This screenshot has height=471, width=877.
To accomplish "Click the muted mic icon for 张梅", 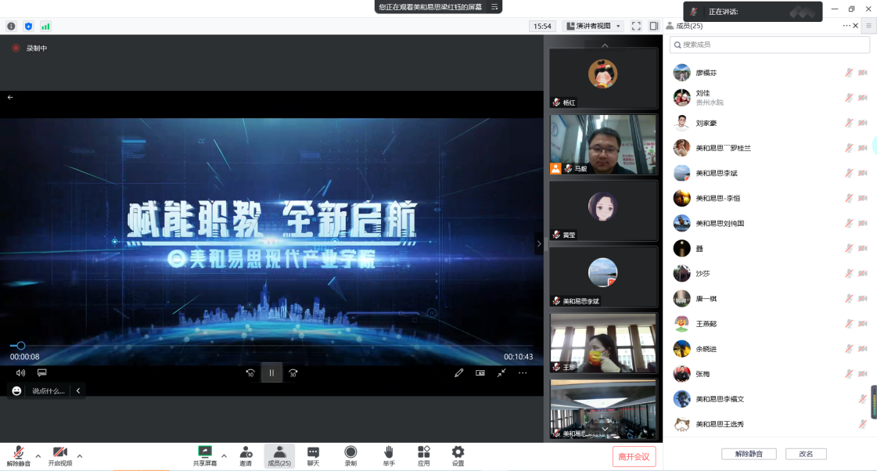I will 849,374.
